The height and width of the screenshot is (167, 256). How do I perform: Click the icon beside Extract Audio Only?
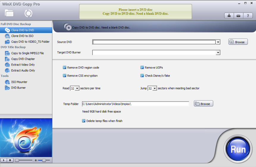(7, 71)
